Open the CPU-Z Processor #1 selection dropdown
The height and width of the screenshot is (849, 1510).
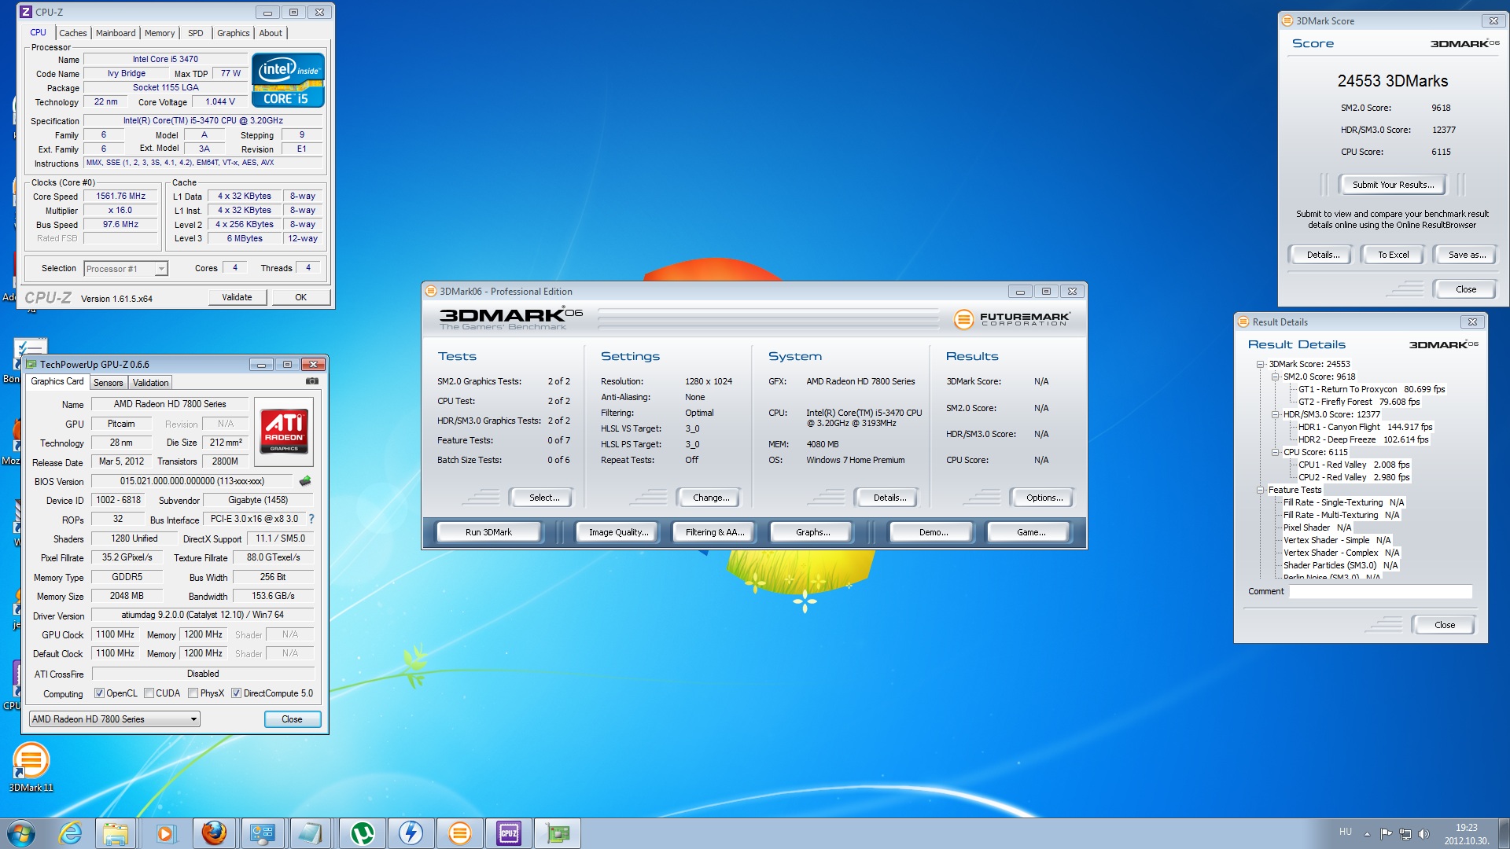(126, 269)
